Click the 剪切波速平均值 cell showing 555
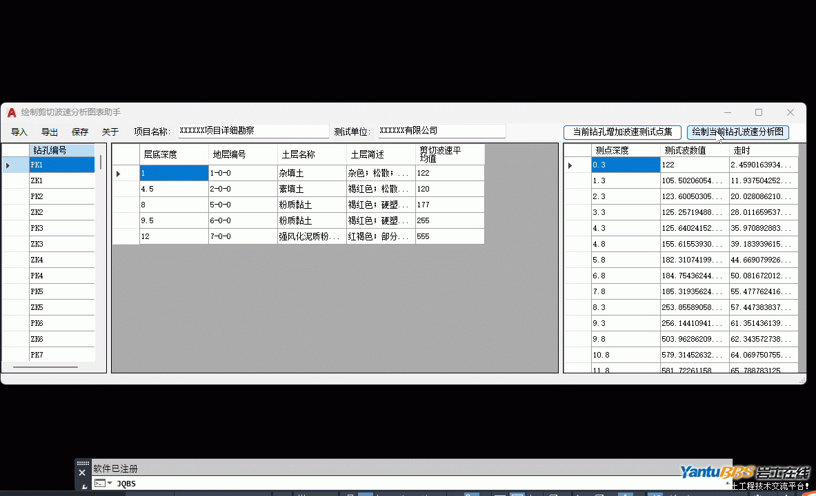Image resolution: width=816 pixels, height=496 pixels. click(449, 236)
